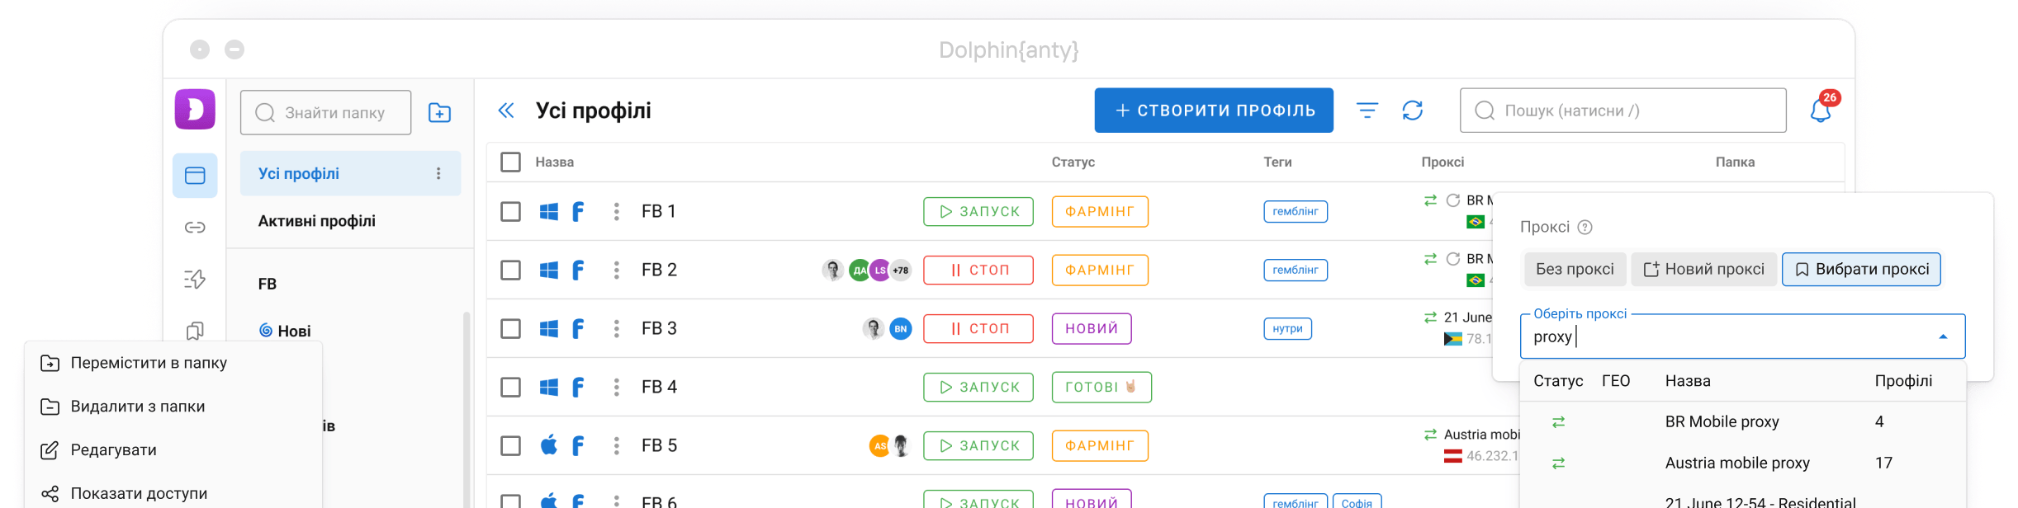Screen dimensions: 2018x508
Task: Stop the FB 2 profile
Action: 978,270
